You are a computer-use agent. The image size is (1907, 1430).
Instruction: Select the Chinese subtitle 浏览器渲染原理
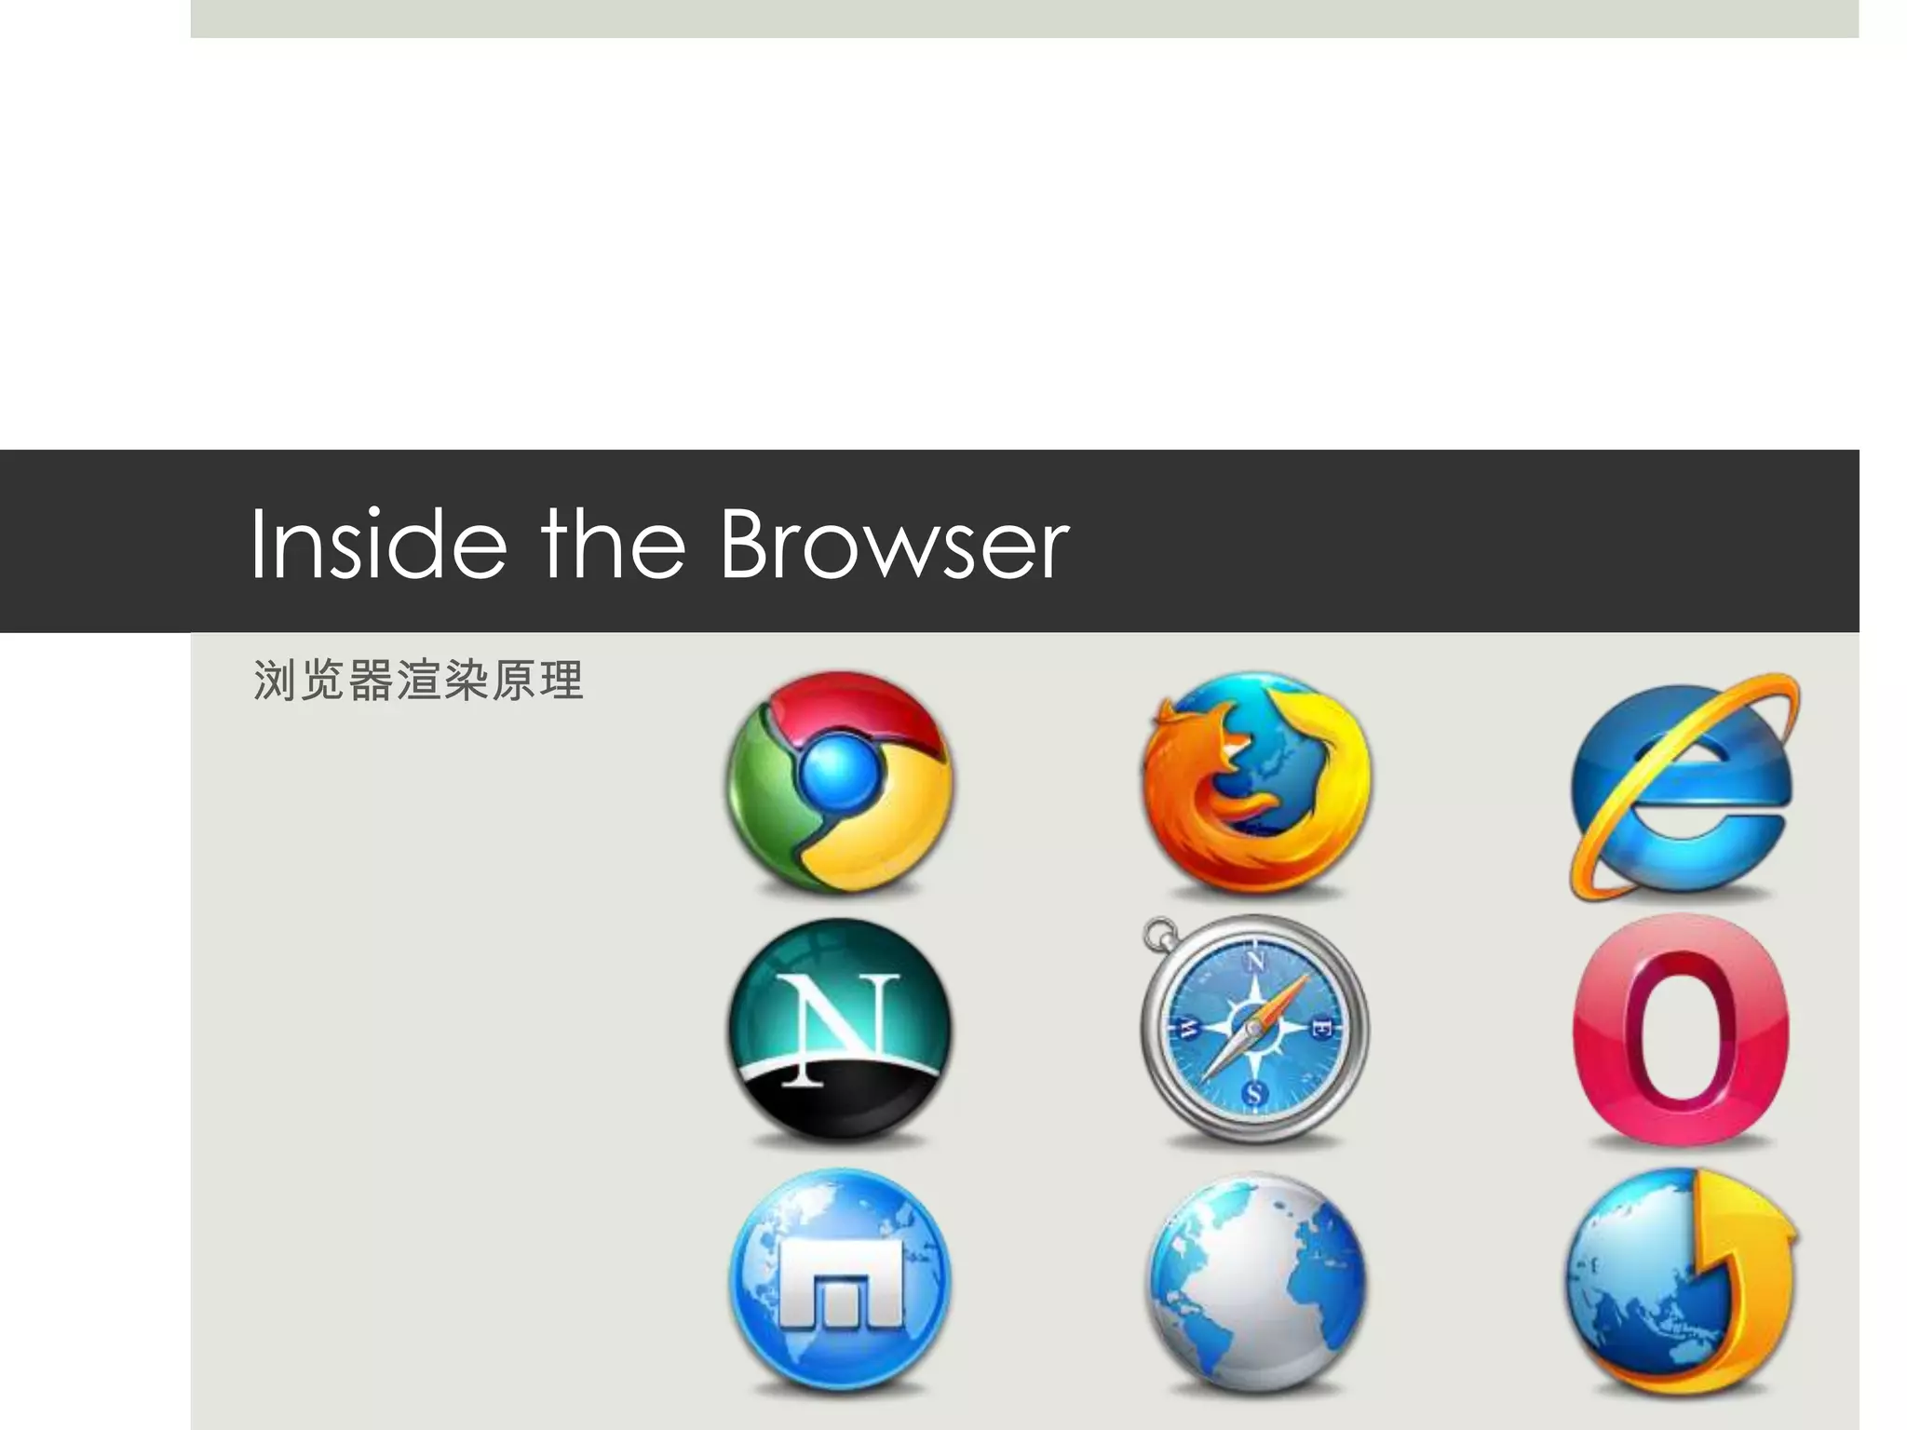point(418,681)
